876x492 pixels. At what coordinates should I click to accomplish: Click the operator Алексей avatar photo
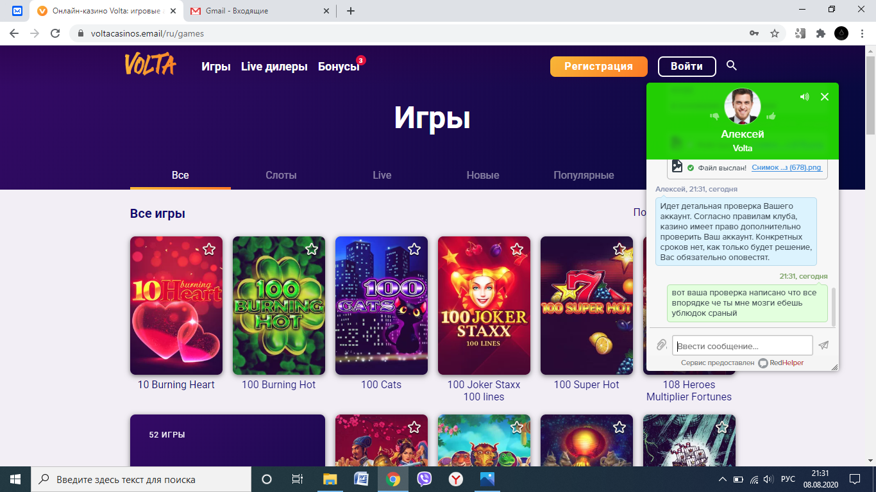[x=743, y=106]
